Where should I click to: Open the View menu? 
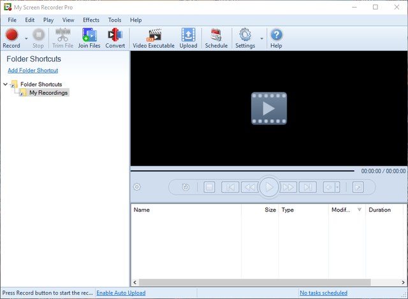pyautogui.click(x=68, y=20)
